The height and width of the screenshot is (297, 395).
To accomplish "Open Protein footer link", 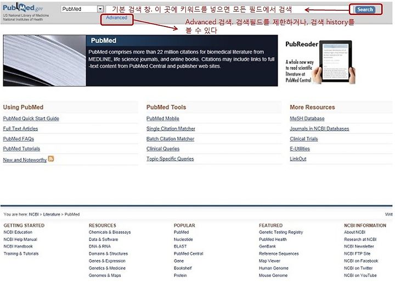I will (180, 276).
